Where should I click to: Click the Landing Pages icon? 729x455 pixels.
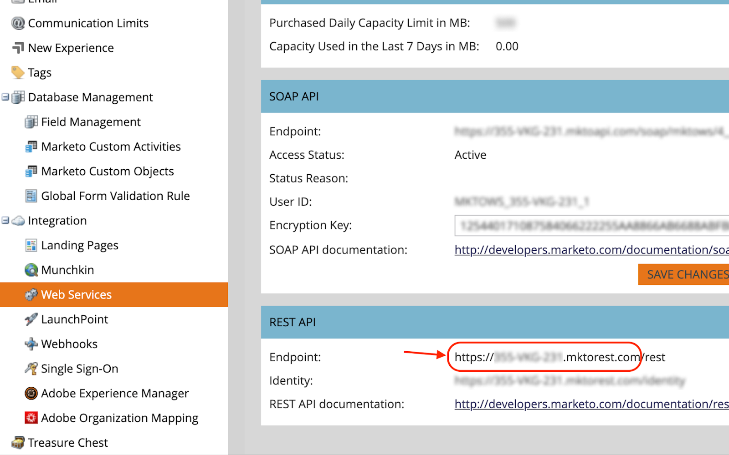tap(31, 246)
